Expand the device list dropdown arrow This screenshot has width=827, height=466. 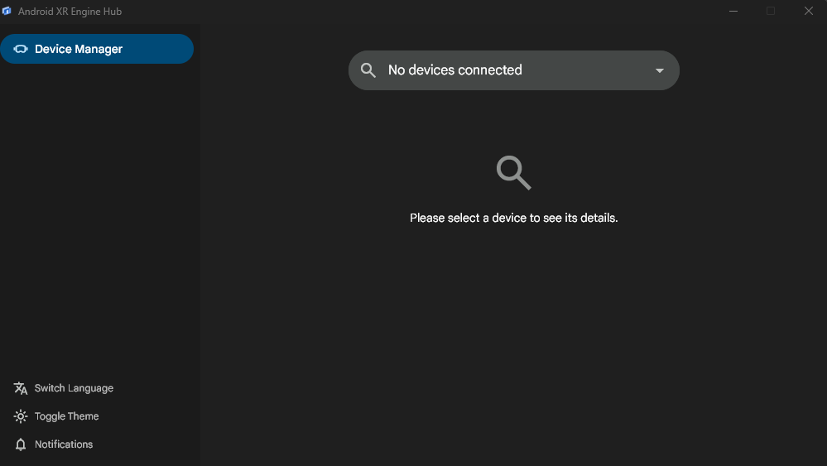[x=659, y=70]
